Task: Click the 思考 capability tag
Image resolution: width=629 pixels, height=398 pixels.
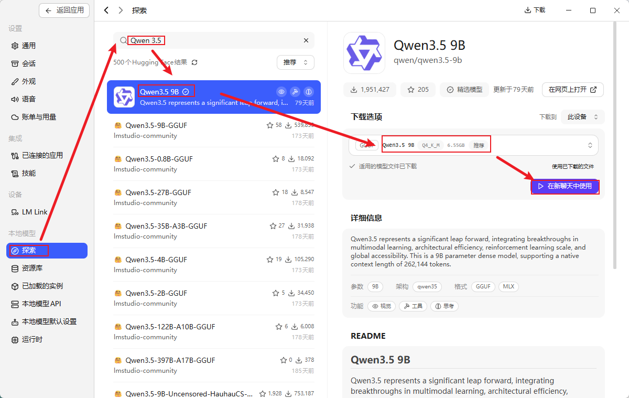Action: click(444, 306)
